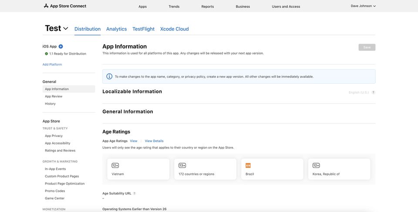This screenshot has height=212, width=418.
Task: Open the Dave Johnson account dropdown
Action: [363, 6]
